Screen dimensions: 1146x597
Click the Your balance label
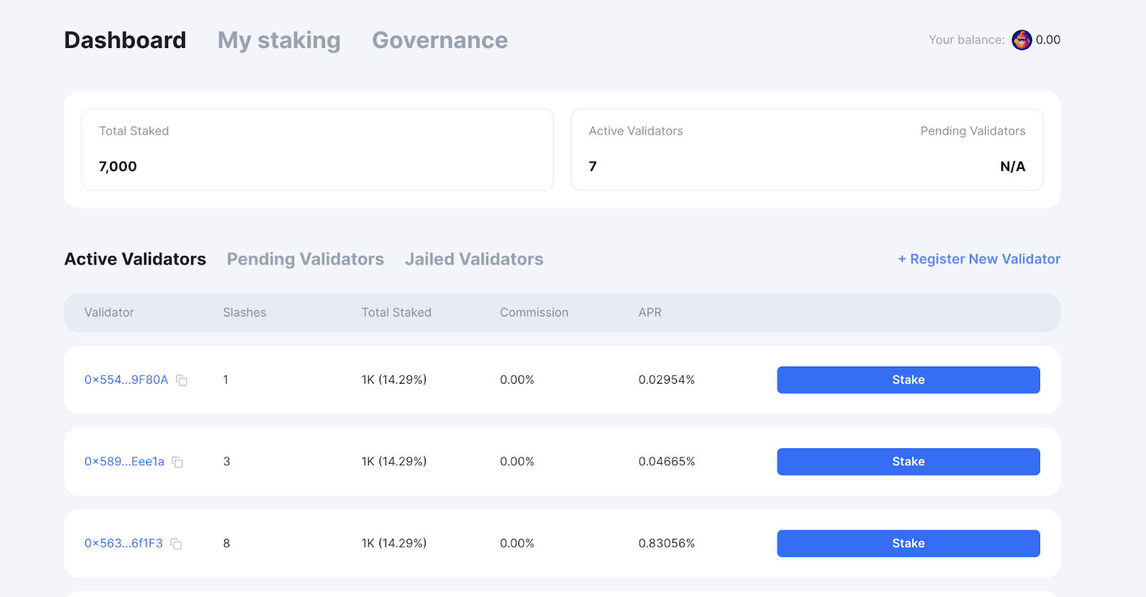coord(967,40)
